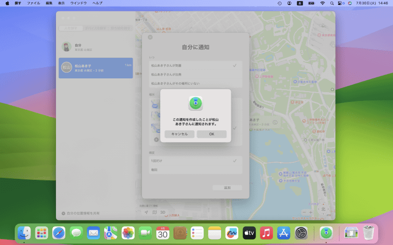Open the Apple menu
393x245 pixels.
pos(7,3)
